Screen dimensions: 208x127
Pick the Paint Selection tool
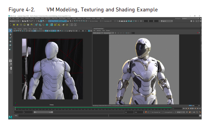click(x=10, y=38)
